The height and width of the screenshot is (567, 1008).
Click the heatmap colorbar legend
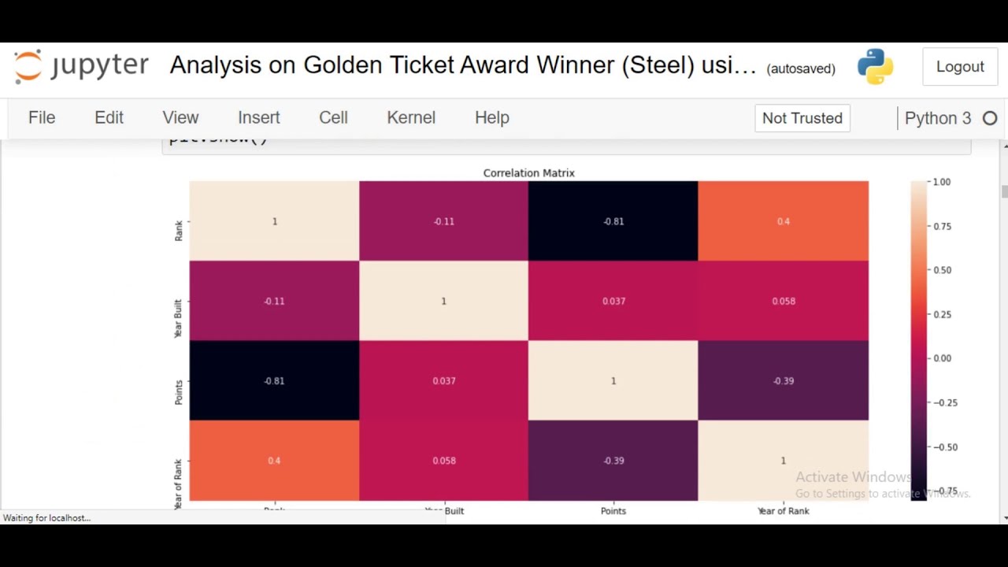pyautogui.click(x=919, y=340)
